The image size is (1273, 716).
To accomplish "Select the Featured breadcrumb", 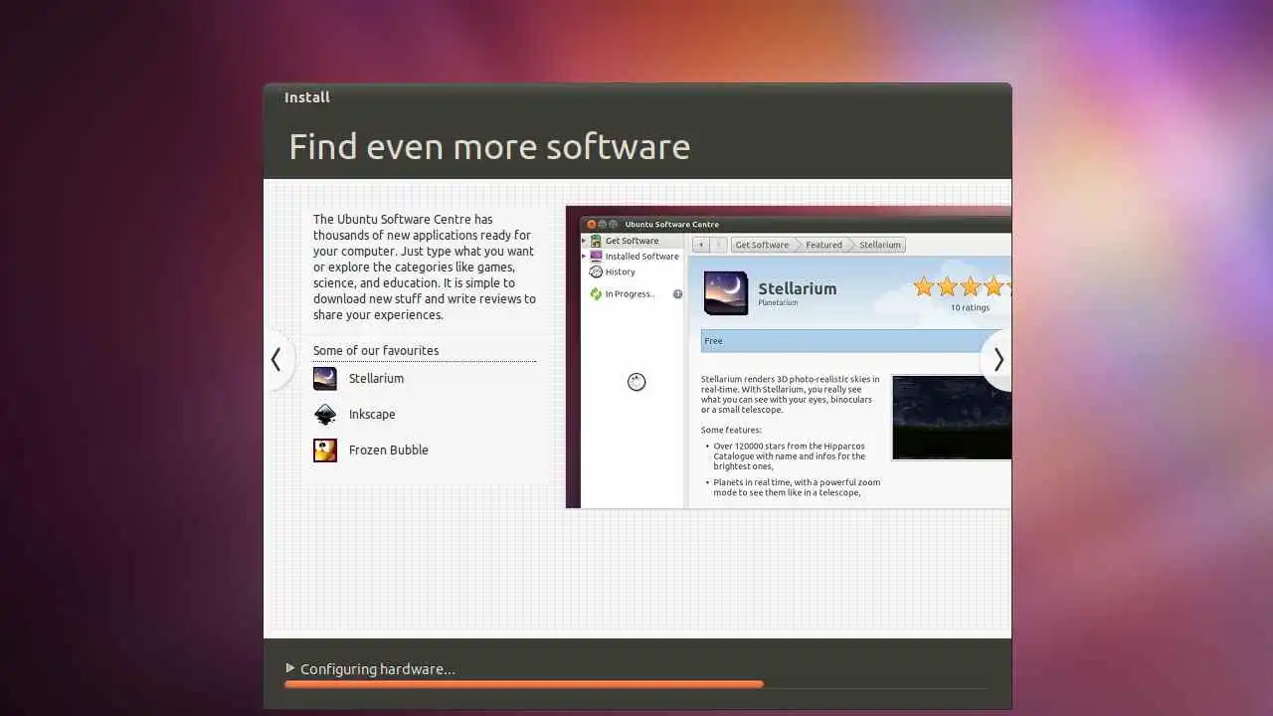I will [823, 245].
